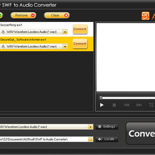Viewport: 155px width, 155px height.
Task: Skip to previous with the rewind icon
Action: point(126,105)
